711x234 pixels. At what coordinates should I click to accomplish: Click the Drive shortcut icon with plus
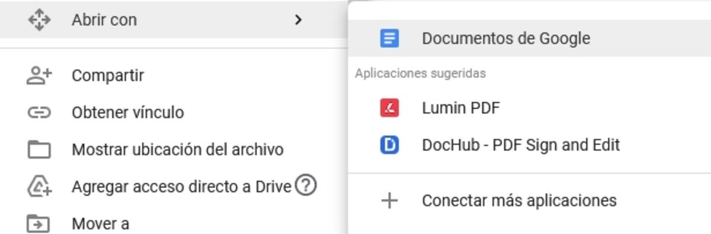[40, 187]
